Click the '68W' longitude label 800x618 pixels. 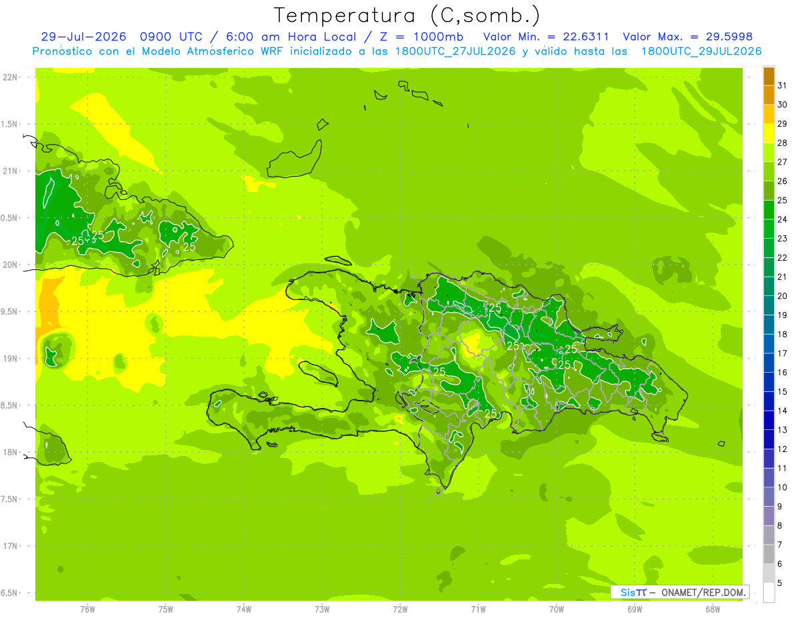[x=713, y=609]
